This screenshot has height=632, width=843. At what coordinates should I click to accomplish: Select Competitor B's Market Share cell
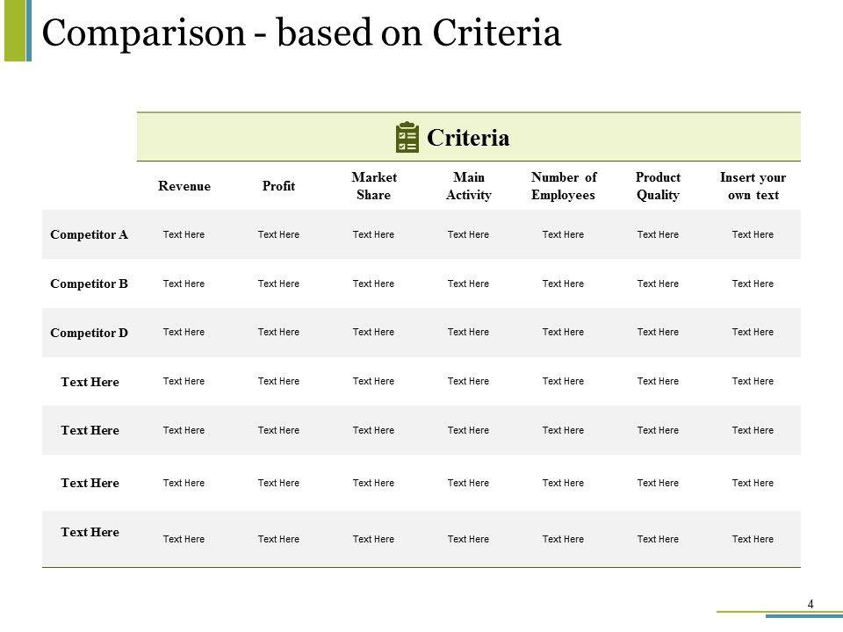coord(373,284)
